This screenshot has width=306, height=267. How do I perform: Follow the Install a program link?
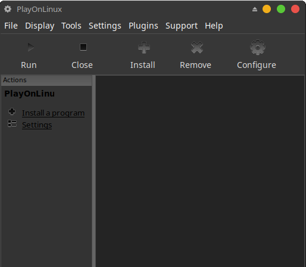click(53, 113)
